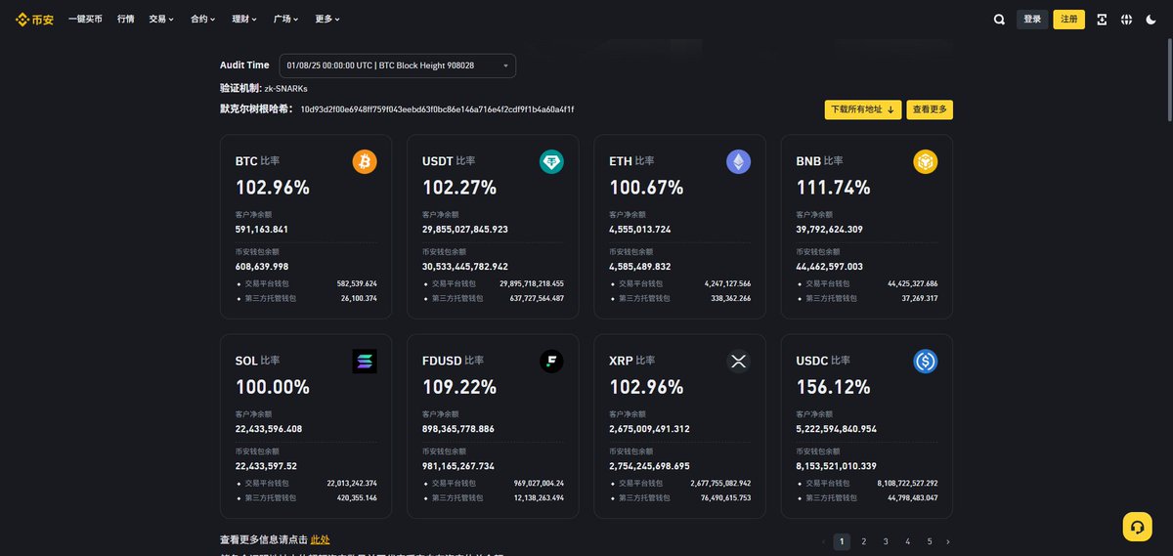Open the app download icon
The height and width of the screenshot is (556, 1173).
pyautogui.click(x=1102, y=19)
